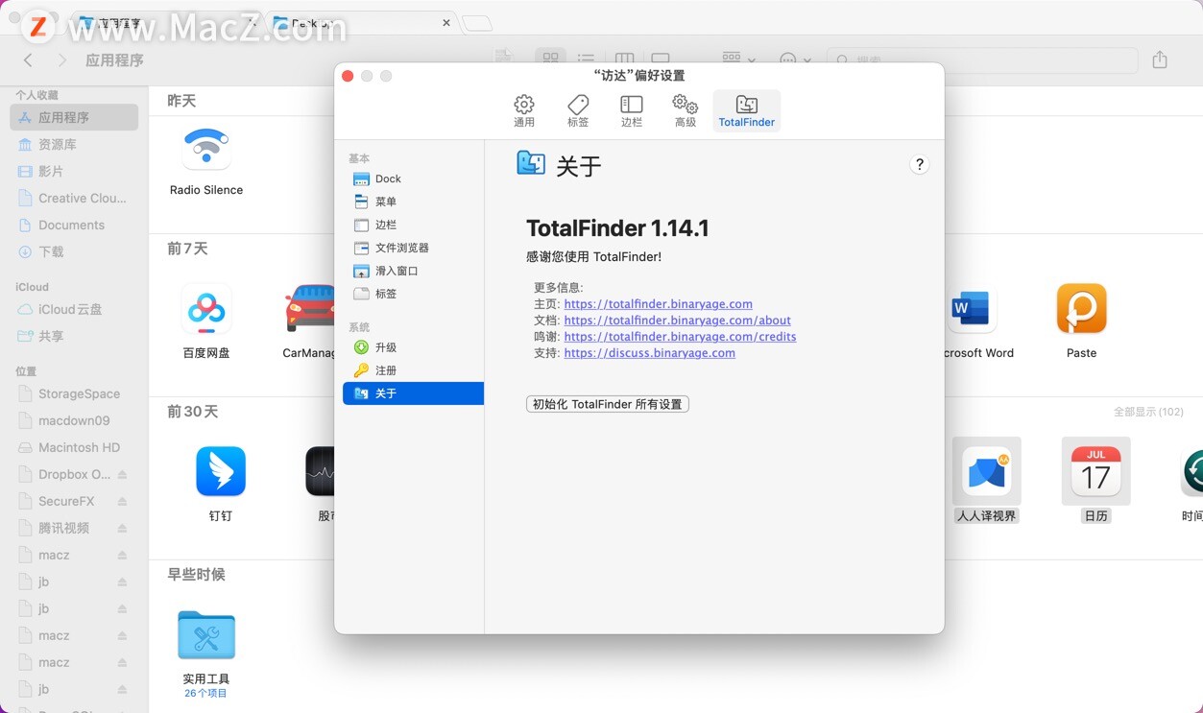Open 实用工具 folder icon
The image size is (1203, 713).
click(206, 634)
